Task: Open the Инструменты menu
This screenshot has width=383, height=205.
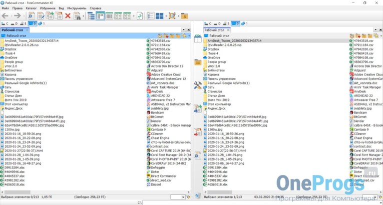Action: [77, 8]
